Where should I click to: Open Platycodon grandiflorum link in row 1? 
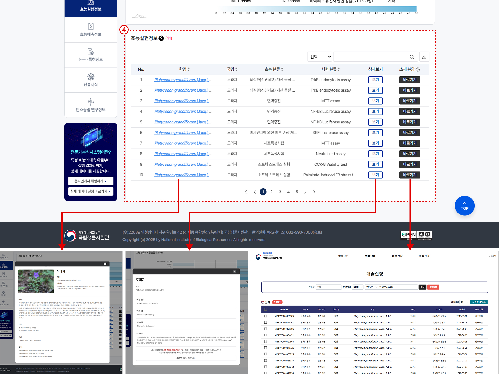click(183, 80)
